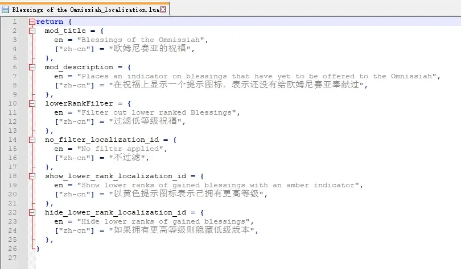Click the key 'mod_description'
Screen dimensions: 461x269
point(79,67)
